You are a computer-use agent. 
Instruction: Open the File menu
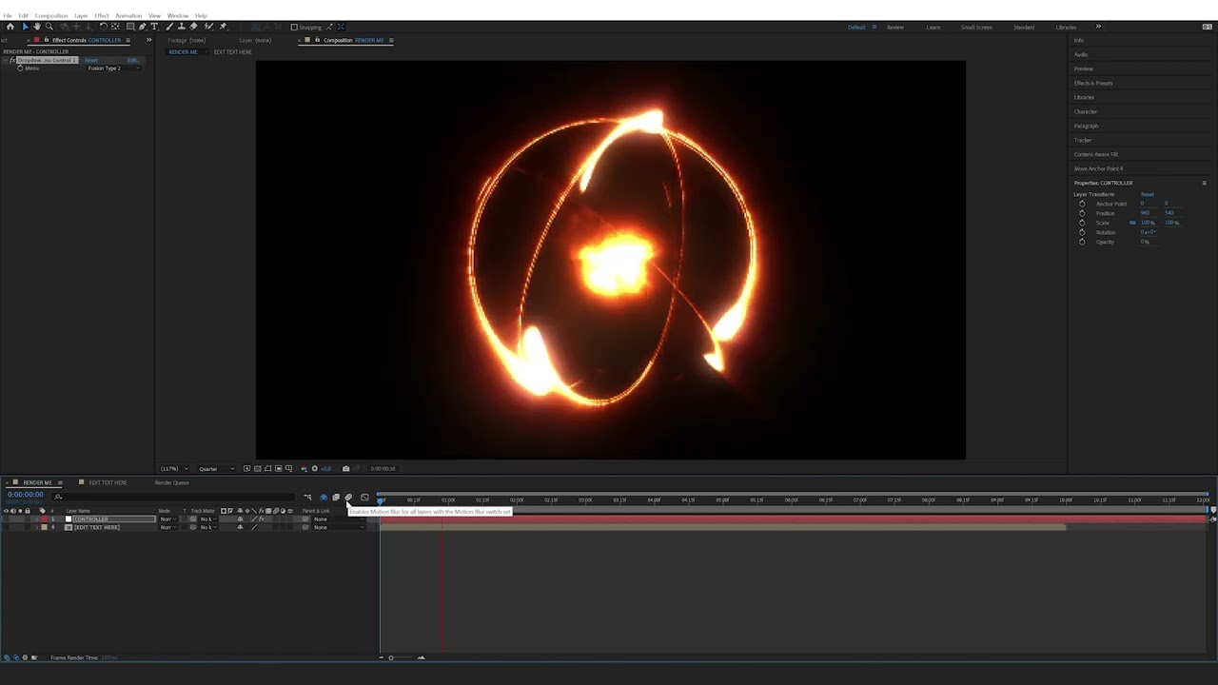tap(8, 15)
